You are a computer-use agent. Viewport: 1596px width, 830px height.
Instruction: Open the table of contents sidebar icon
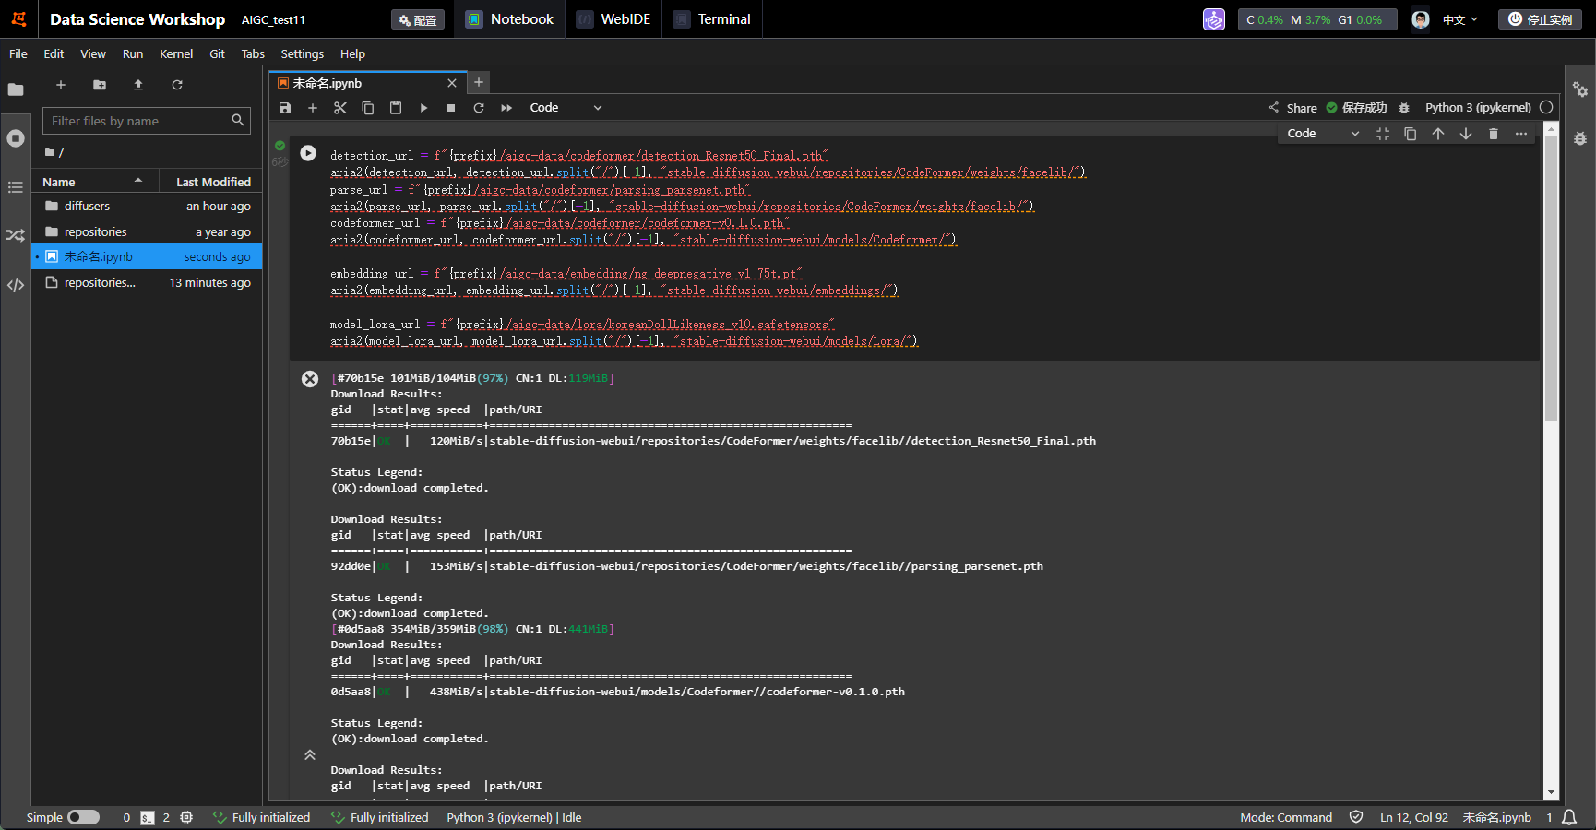(x=16, y=187)
